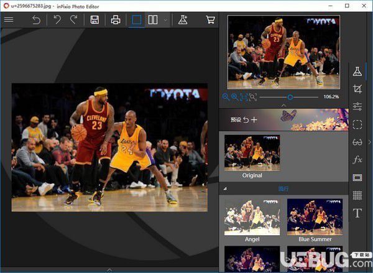Switch to side-by-side compare view
The height and width of the screenshot is (273, 373).
click(153, 20)
